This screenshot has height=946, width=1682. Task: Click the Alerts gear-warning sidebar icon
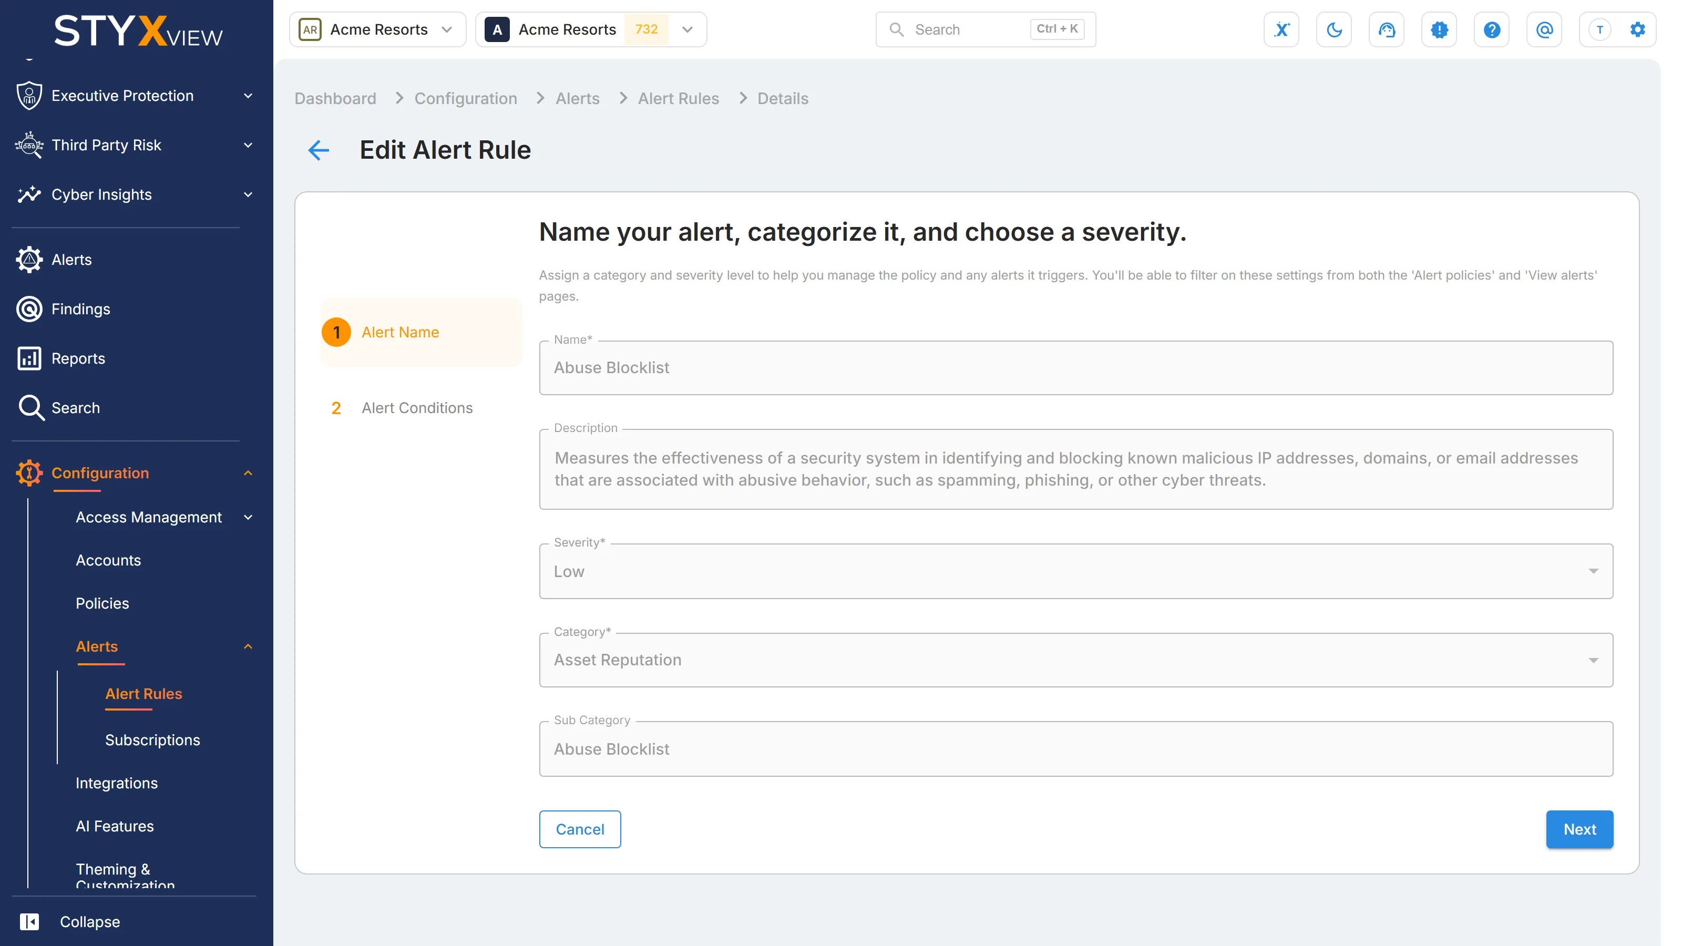click(x=29, y=260)
